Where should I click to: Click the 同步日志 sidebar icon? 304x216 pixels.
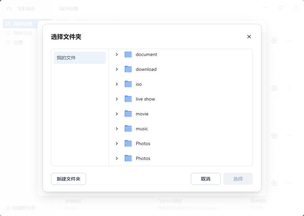pyautogui.click(x=8, y=33)
